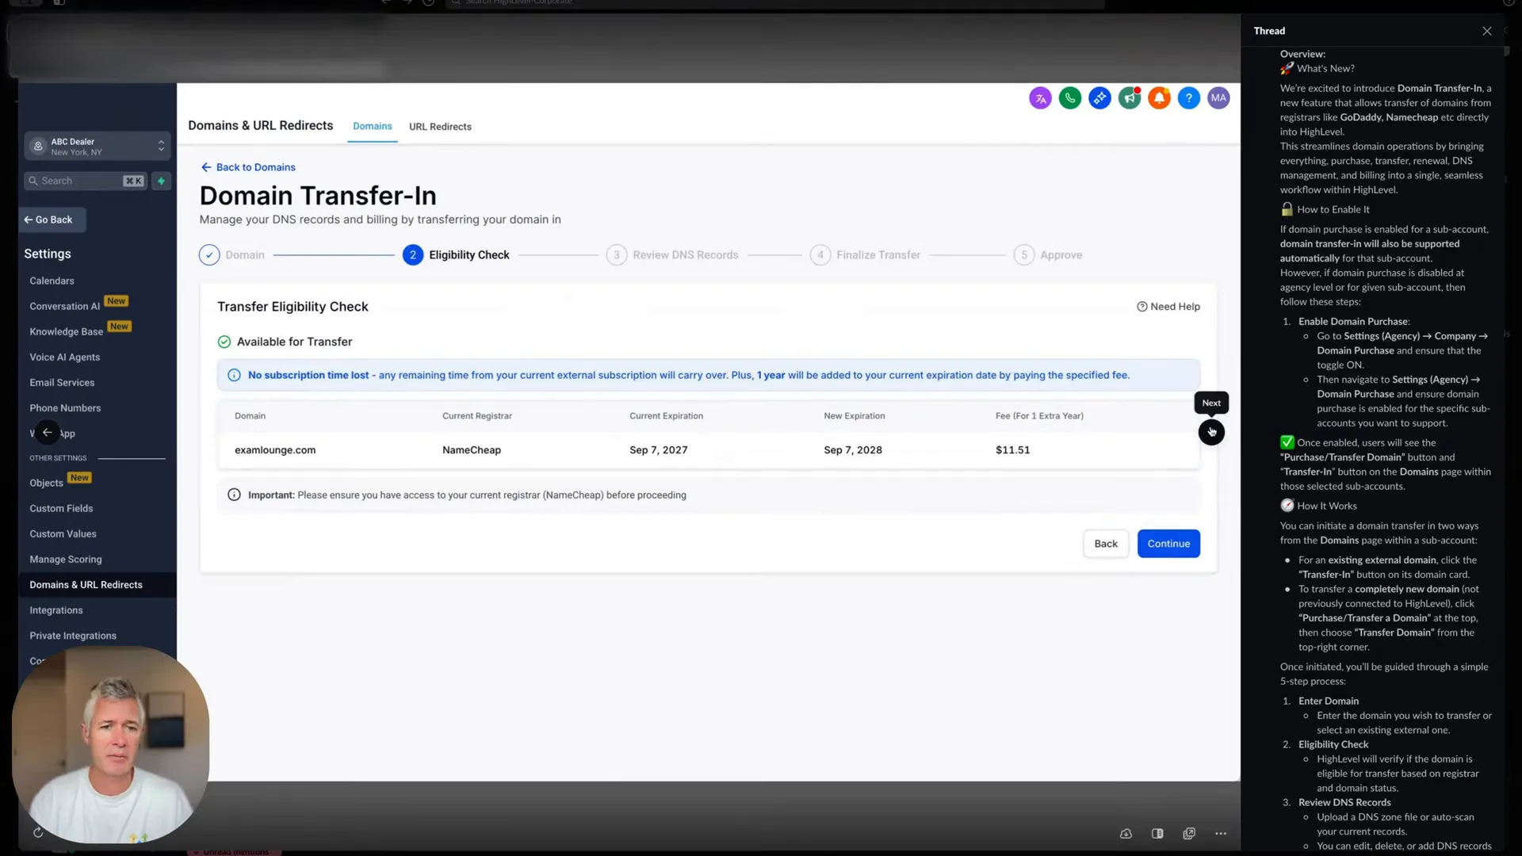Click the green lightning quick action icon

tap(161, 181)
